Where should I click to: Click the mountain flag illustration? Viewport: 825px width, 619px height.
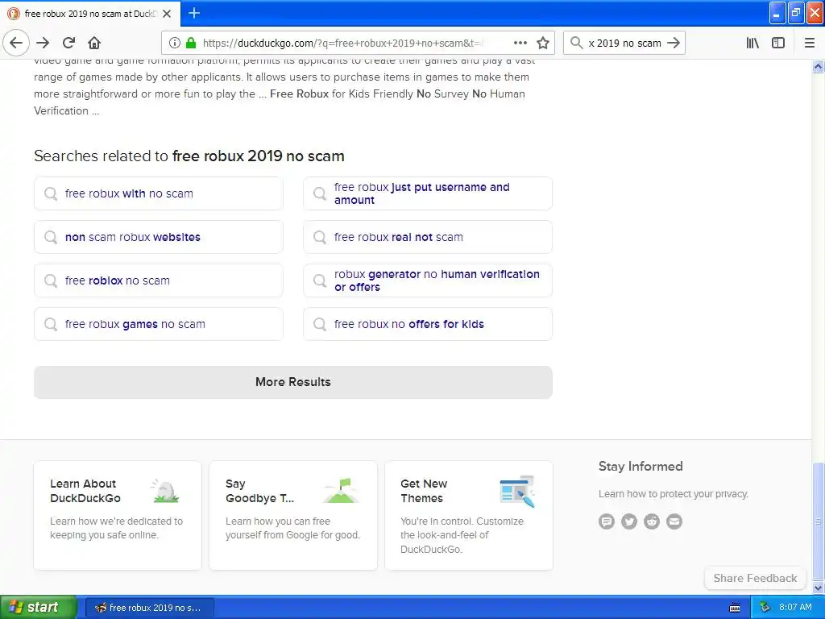[x=341, y=491]
